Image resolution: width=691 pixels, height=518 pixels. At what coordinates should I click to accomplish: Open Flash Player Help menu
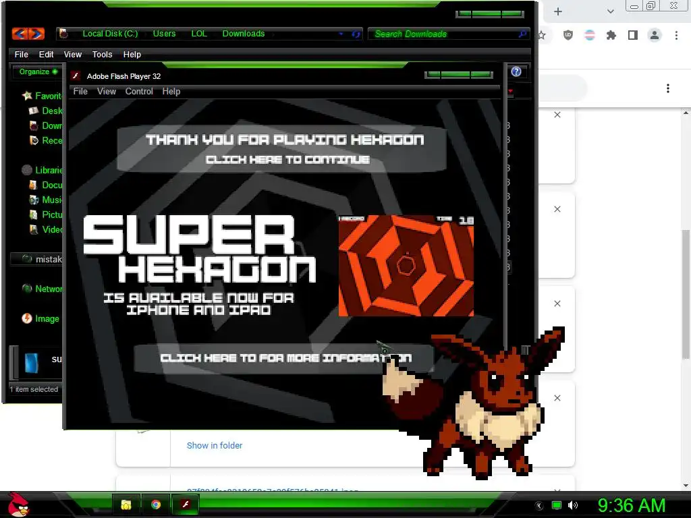(x=171, y=91)
